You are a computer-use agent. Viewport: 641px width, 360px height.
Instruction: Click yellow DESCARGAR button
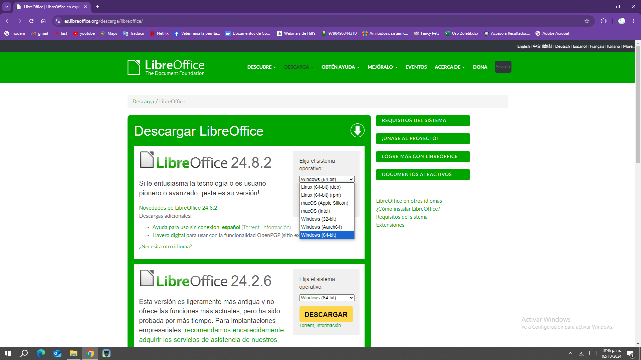click(326, 314)
